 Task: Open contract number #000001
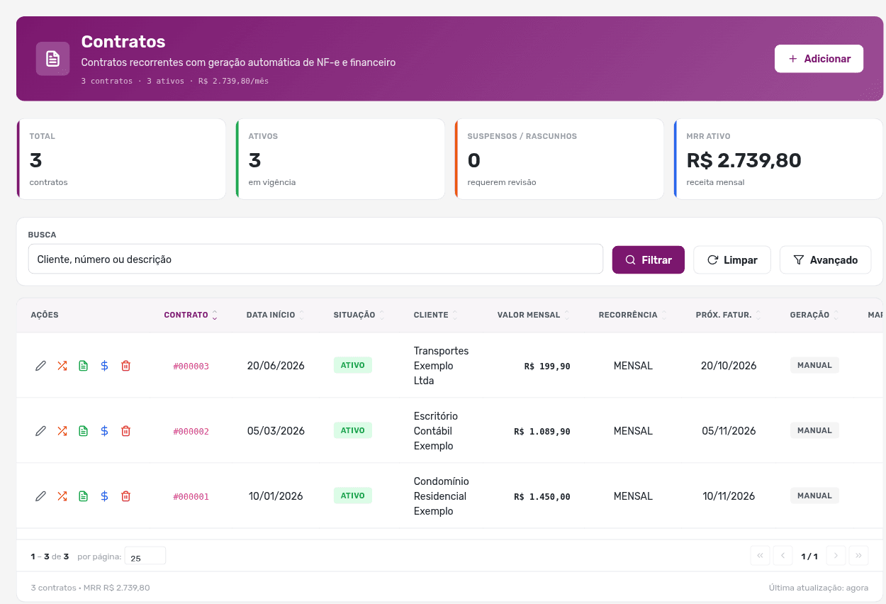(x=191, y=497)
